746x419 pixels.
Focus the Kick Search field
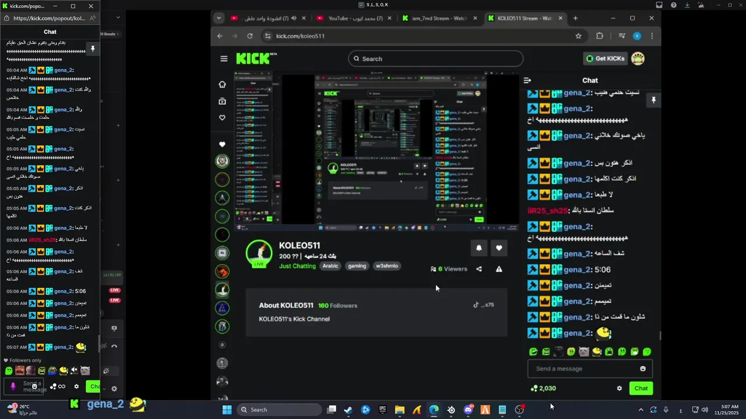pyautogui.click(x=436, y=58)
